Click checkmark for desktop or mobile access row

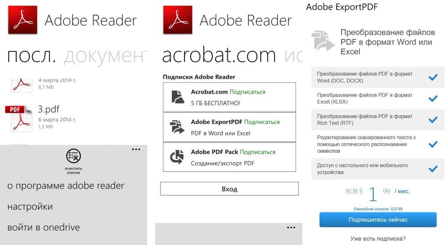click(433, 169)
